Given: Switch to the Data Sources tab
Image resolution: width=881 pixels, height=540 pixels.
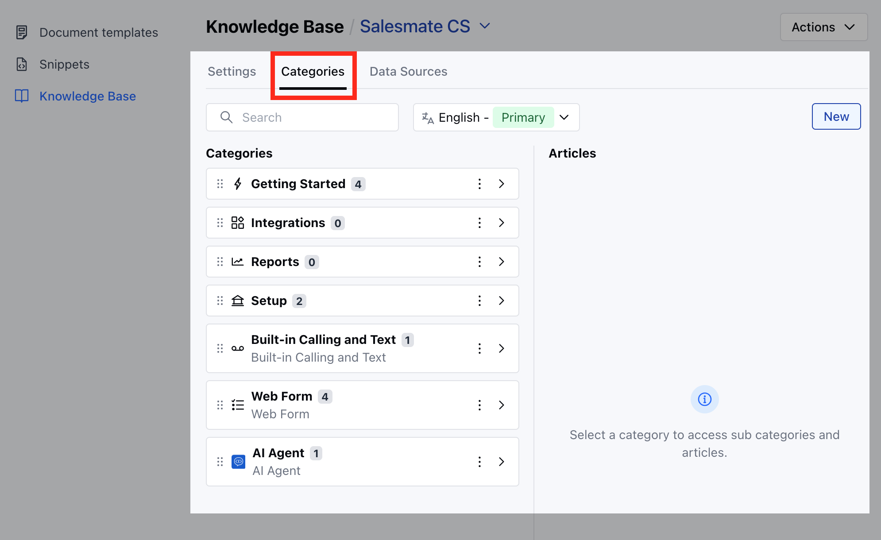Looking at the screenshot, I should pyautogui.click(x=408, y=72).
